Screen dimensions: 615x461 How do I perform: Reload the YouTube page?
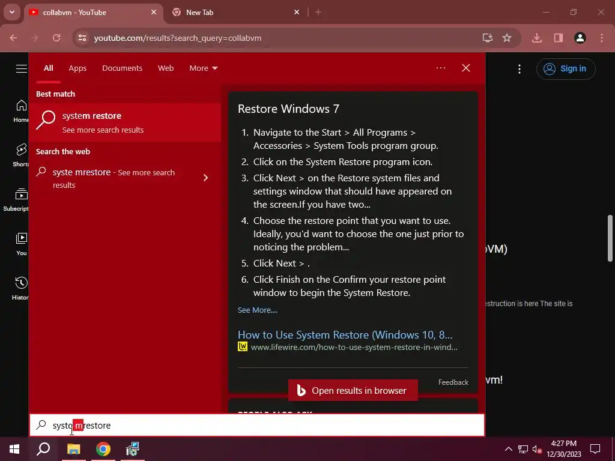coord(56,38)
